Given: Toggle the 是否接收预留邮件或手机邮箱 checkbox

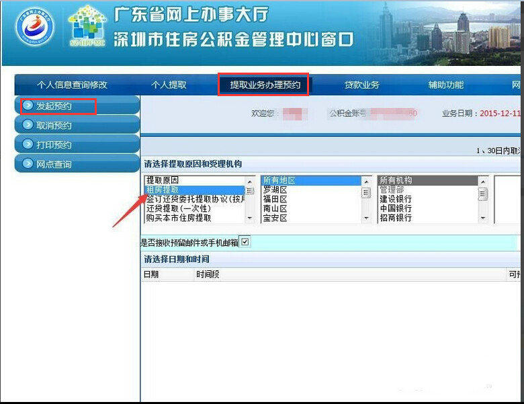Looking at the screenshot, I should 245,242.
